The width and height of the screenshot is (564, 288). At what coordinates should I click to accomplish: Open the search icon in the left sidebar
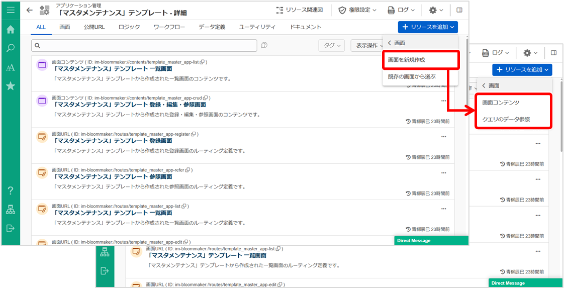[11, 48]
